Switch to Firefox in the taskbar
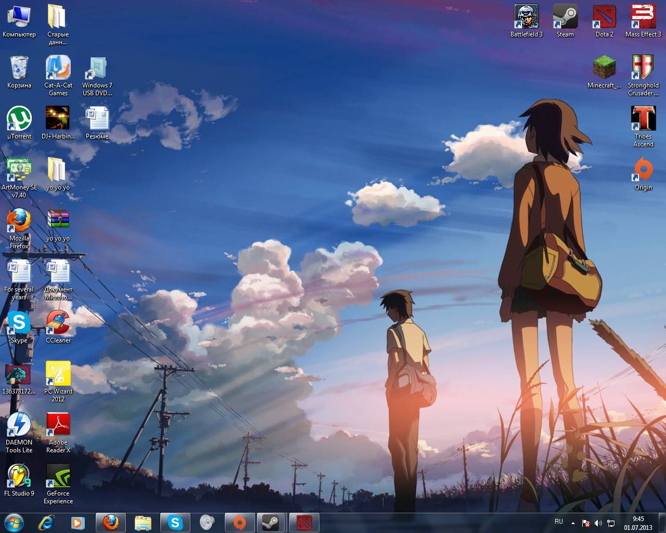Viewport: 666px width, 533px height. point(111,523)
